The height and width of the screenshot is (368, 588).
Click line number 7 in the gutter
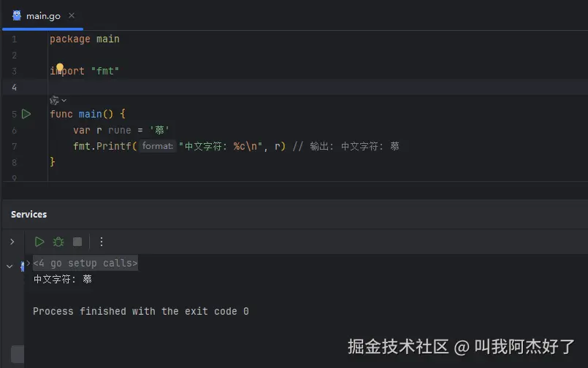point(15,146)
